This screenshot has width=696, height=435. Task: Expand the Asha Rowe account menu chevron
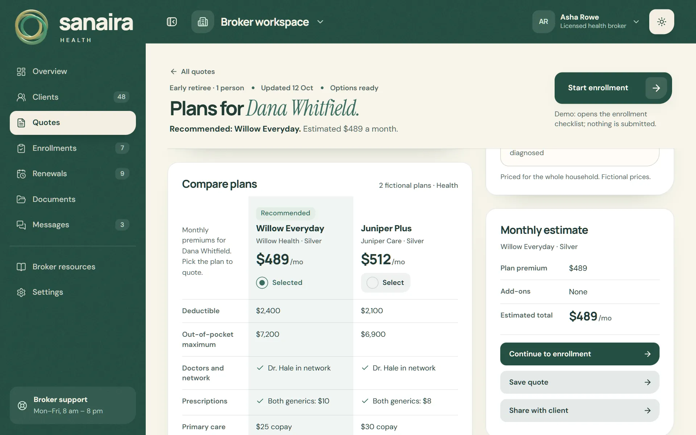click(x=636, y=22)
